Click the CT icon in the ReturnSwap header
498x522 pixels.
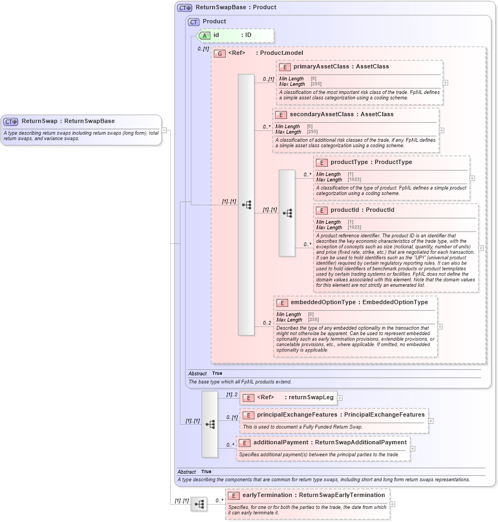point(10,121)
